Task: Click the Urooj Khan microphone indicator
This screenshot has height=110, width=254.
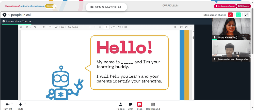Action: (x=215, y=37)
